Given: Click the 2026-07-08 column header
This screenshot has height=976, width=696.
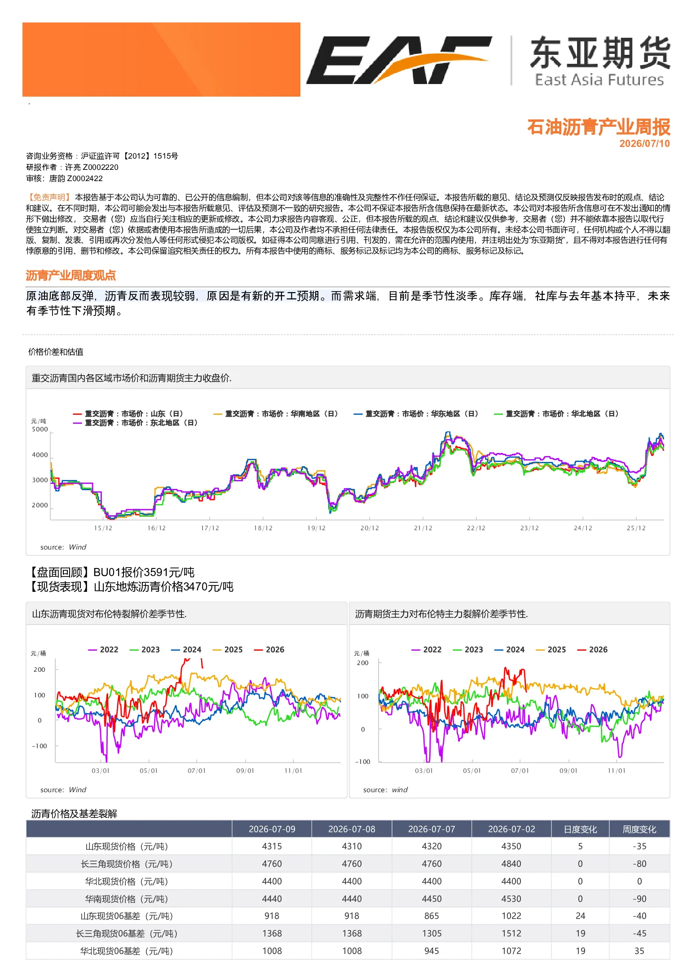Looking at the screenshot, I should [352, 829].
